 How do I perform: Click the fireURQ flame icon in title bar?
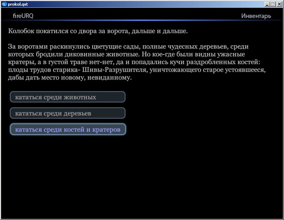[x=4, y=4]
